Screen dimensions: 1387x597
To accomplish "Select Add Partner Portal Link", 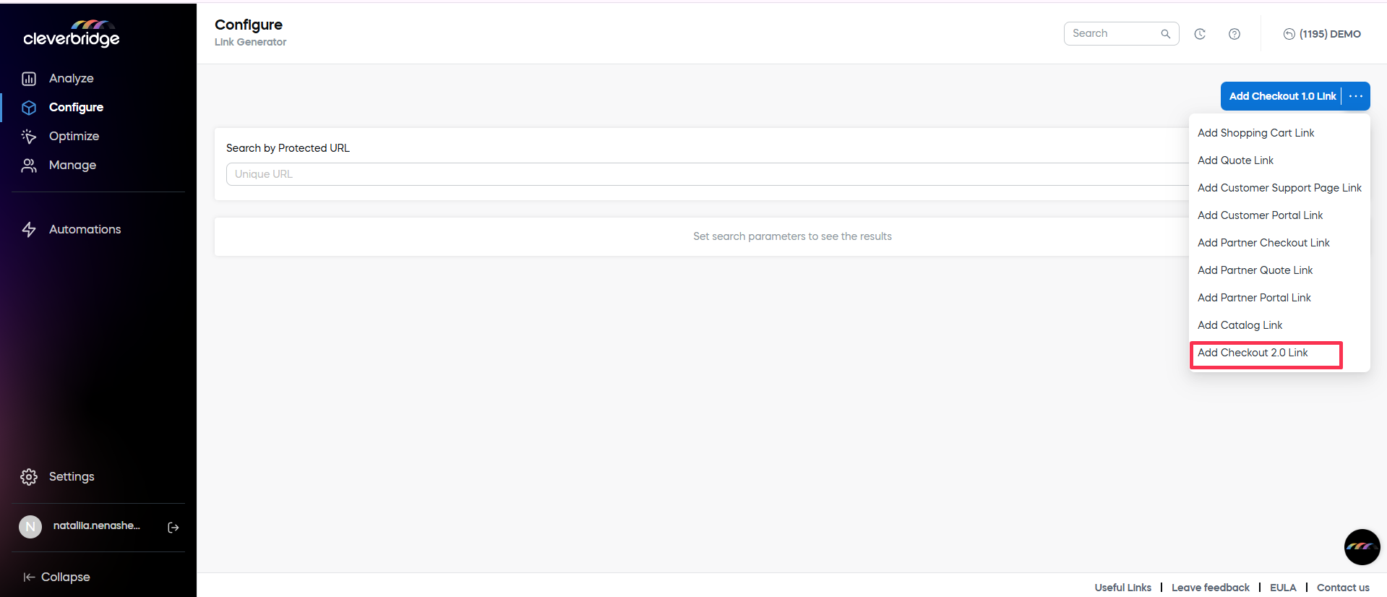I will coord(1254,298).
